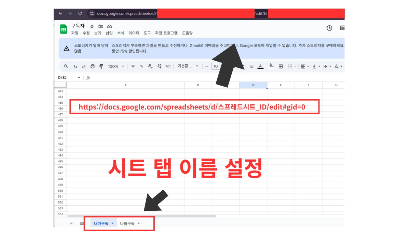Click the print icon in toolbar

[x=93, y=66]
